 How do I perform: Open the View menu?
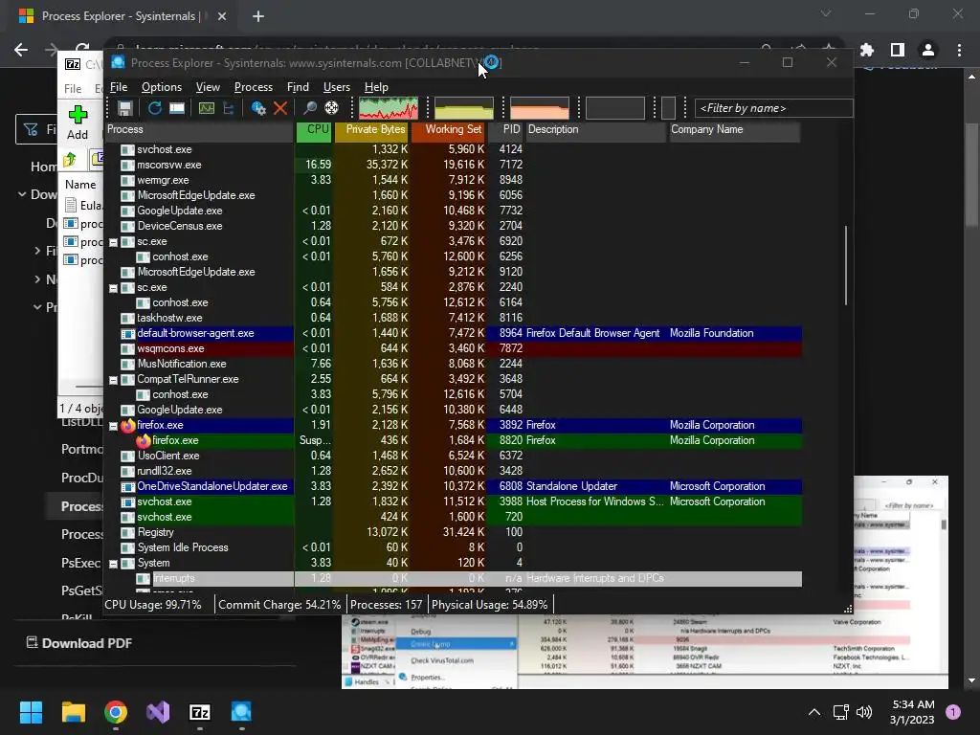tap(208, 87)
